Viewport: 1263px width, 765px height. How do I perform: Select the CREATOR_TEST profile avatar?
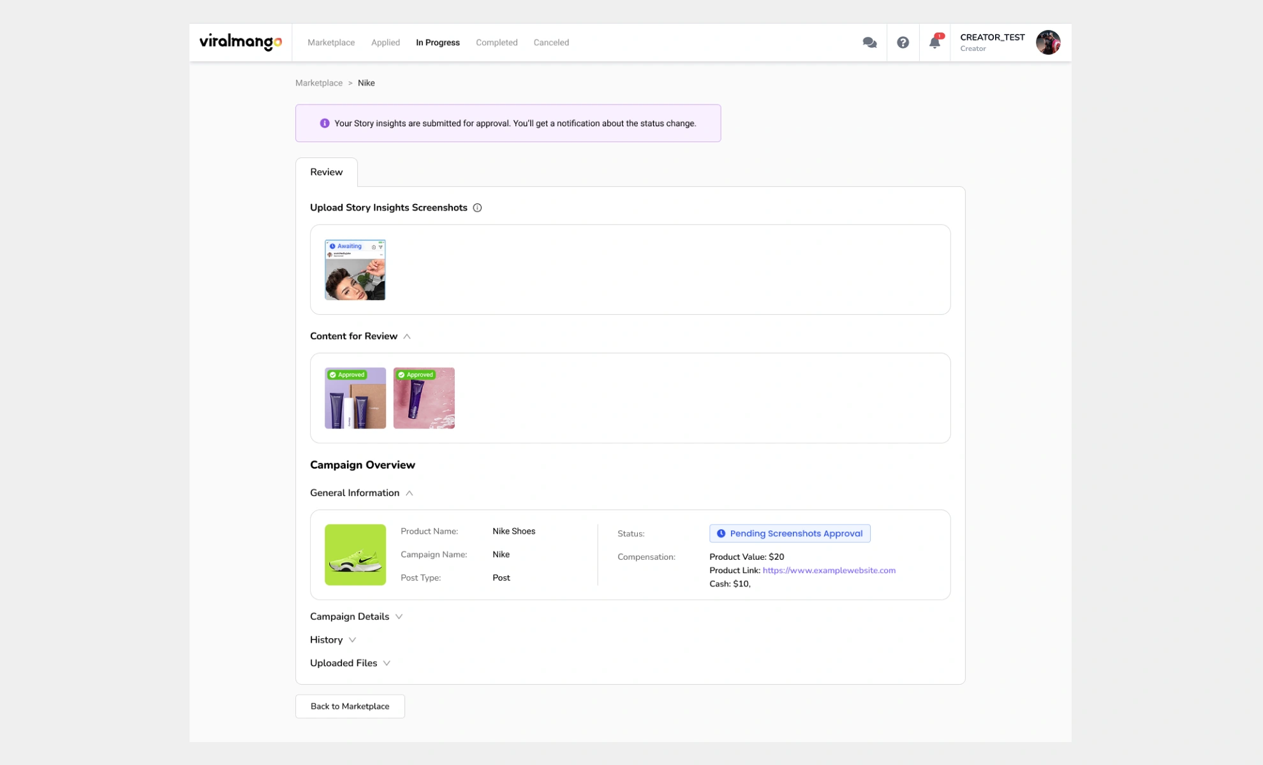1049,41
